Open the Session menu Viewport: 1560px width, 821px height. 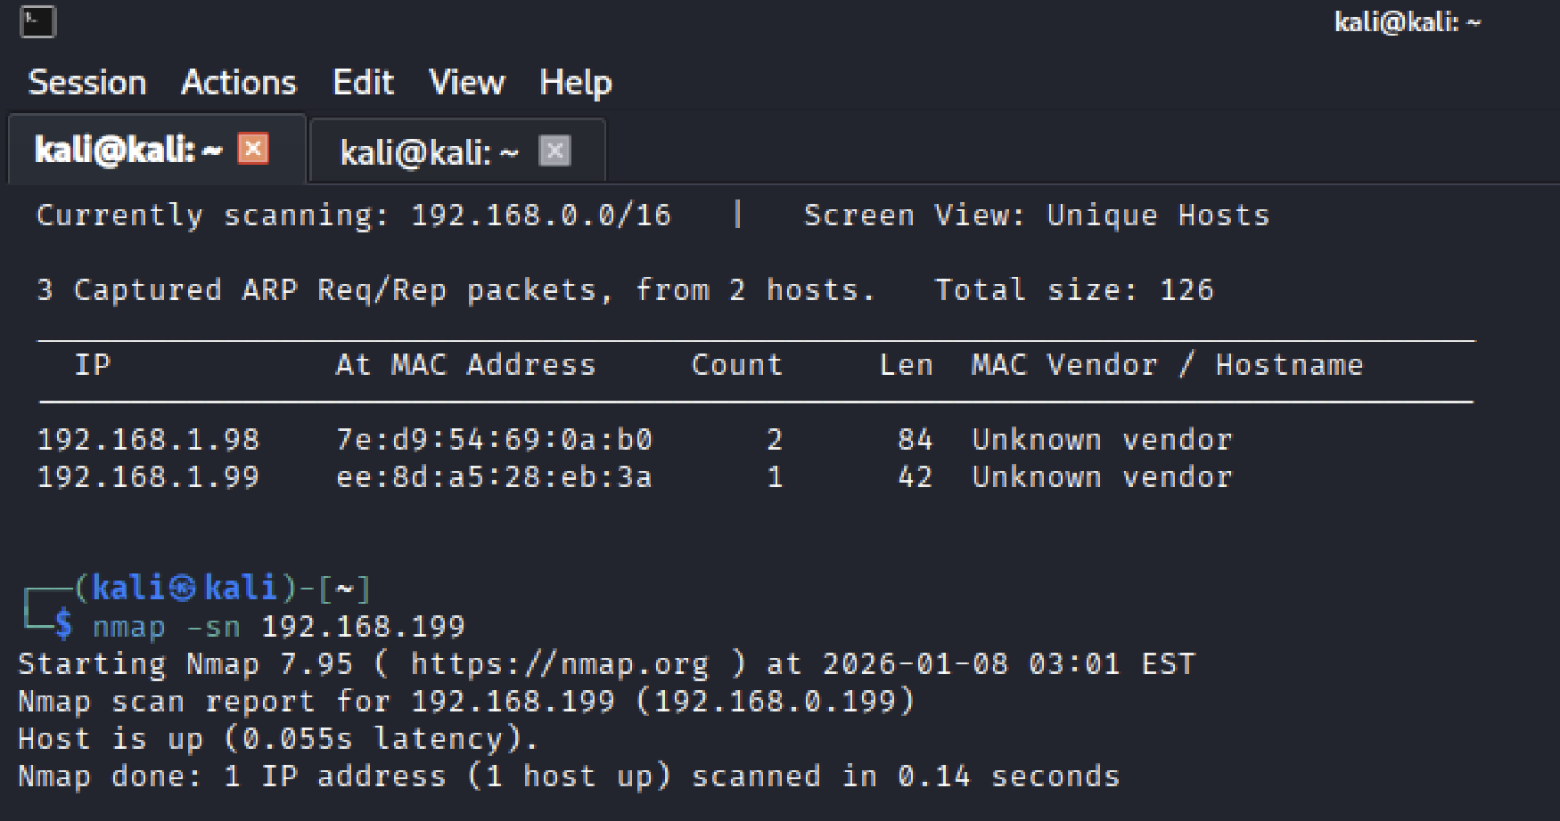[87, 83]
